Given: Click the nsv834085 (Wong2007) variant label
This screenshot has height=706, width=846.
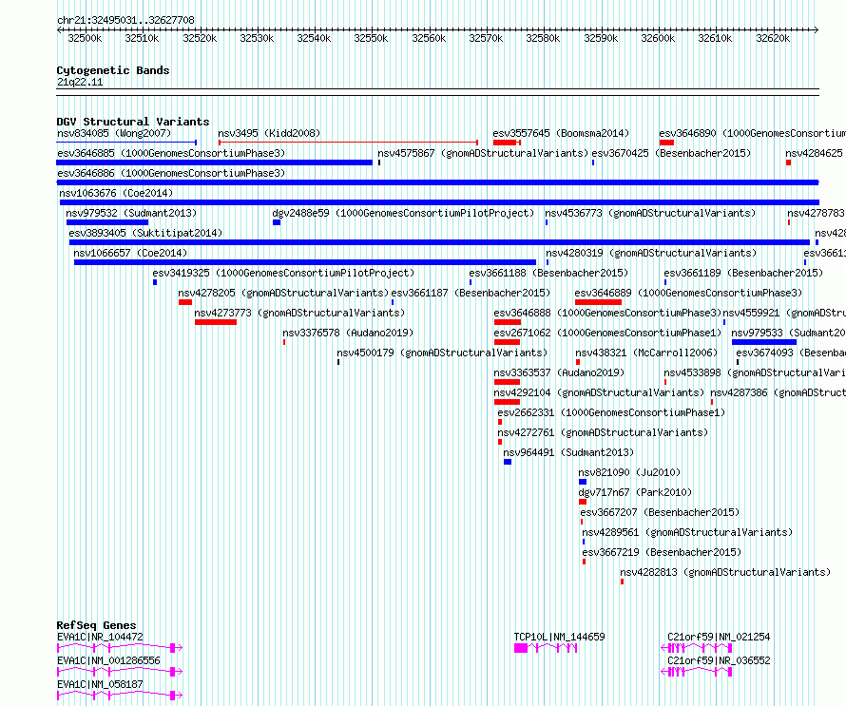Looking at the screenshot, I should point(114,133).
